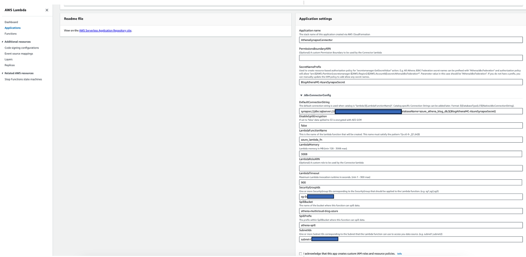Screen dimensions: 526x257
Task: Focus the SubnetIds input field
Action: 411,239
